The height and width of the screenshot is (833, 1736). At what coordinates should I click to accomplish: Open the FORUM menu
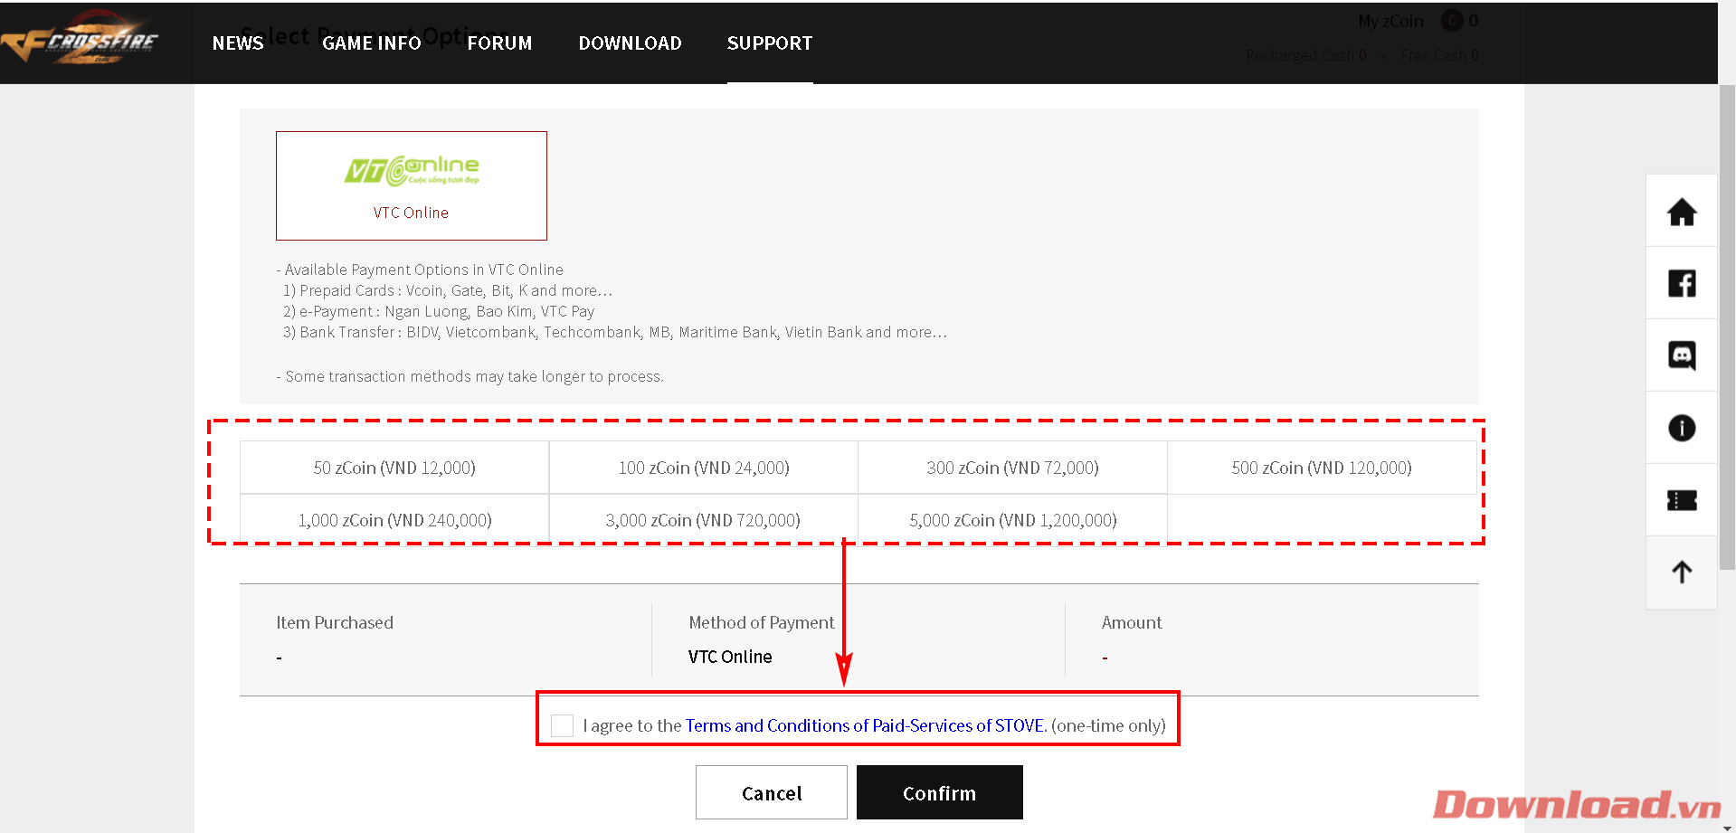click(x=499, y=43)
